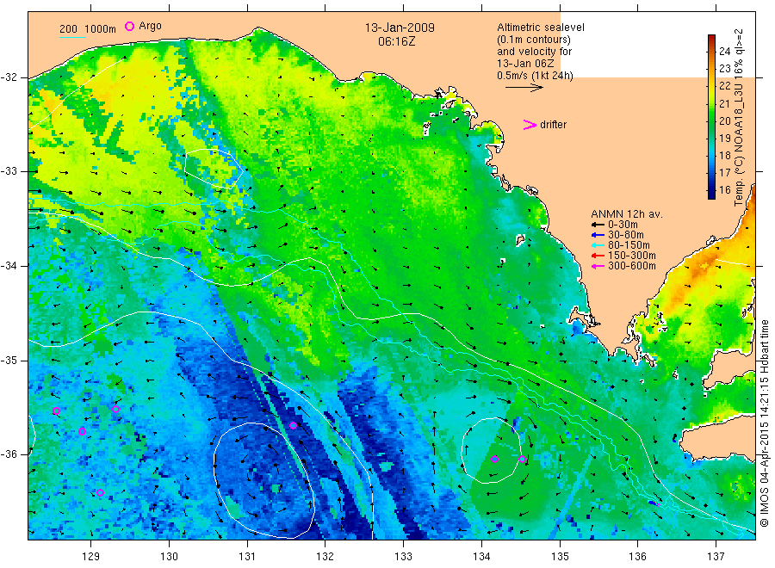Click the '150-300m' depth label
Image resolution: width=775 pixels, height=568 pixels.
[x=632, y=256]
